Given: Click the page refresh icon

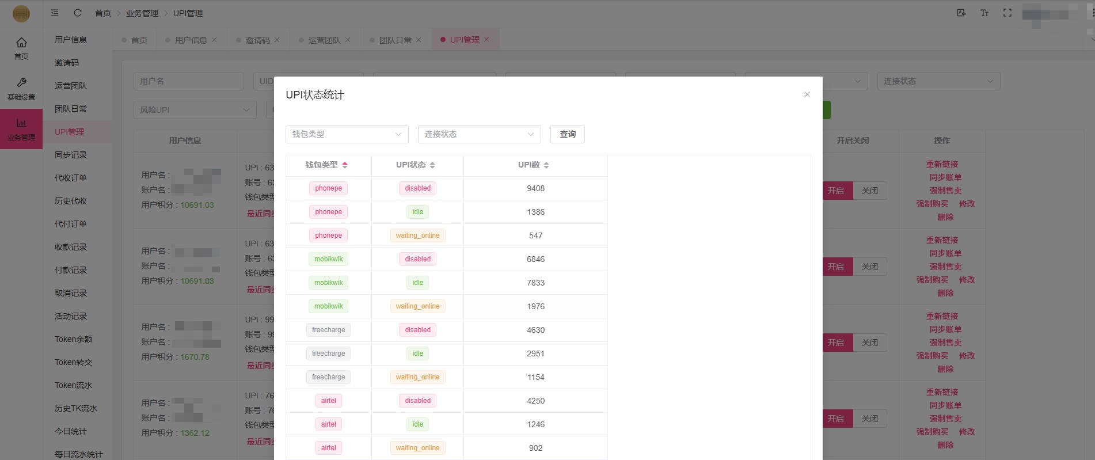Looking at the screenshot, I should pos(78,13).
